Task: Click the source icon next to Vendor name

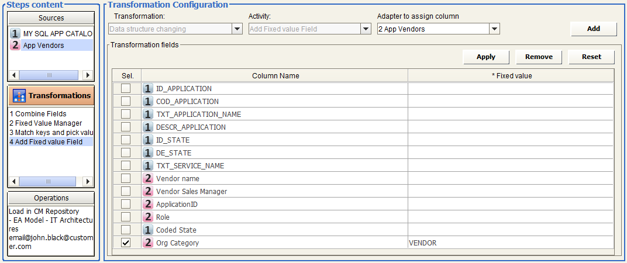Action: [148, 179]
